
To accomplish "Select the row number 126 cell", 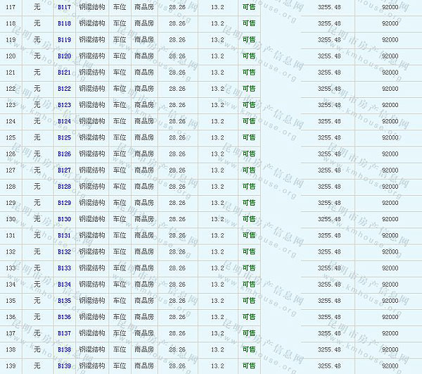I will (11, 154).
